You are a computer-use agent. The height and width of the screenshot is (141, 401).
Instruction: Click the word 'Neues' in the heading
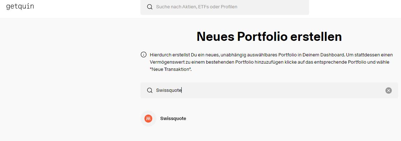215,37
